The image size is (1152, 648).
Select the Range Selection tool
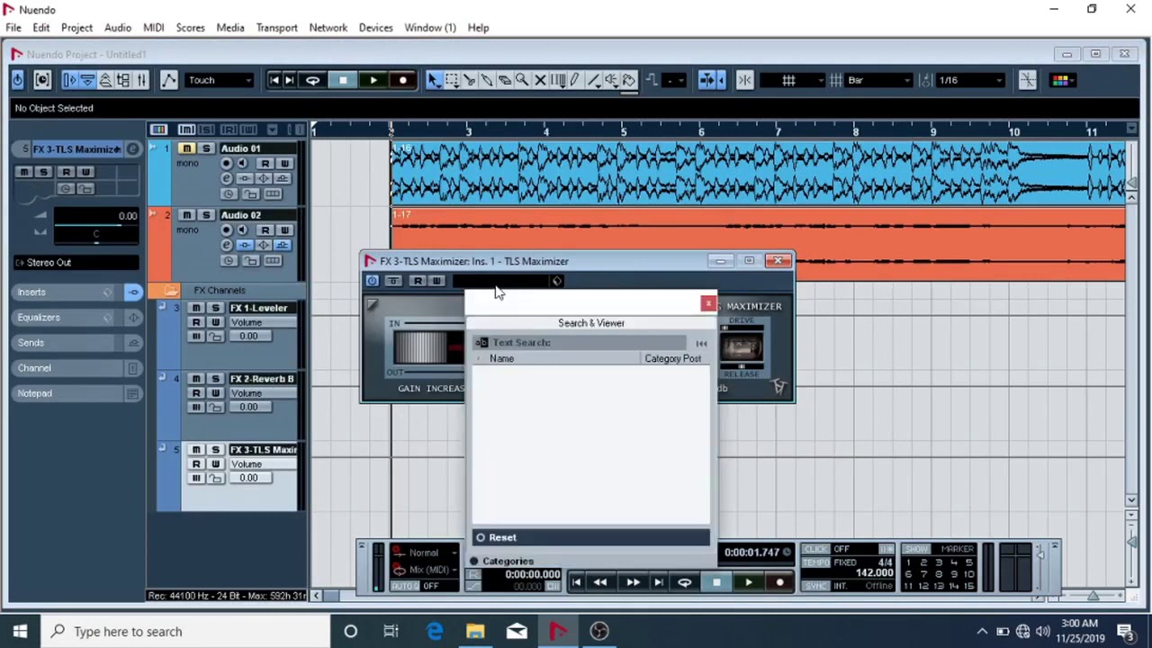[x=451, y=80]
